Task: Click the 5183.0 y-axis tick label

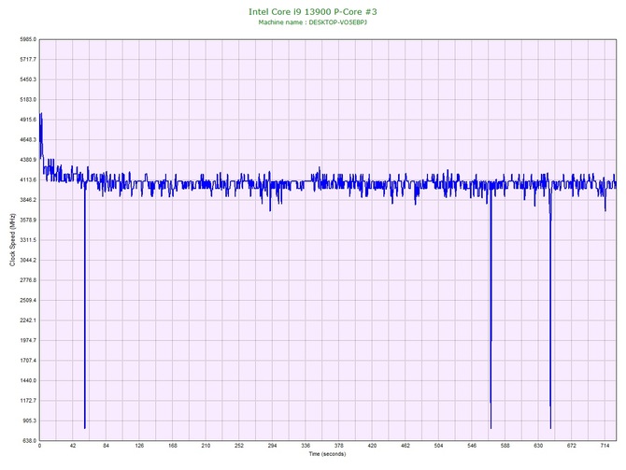Action: pyautogui.click(x=28, y=99)
